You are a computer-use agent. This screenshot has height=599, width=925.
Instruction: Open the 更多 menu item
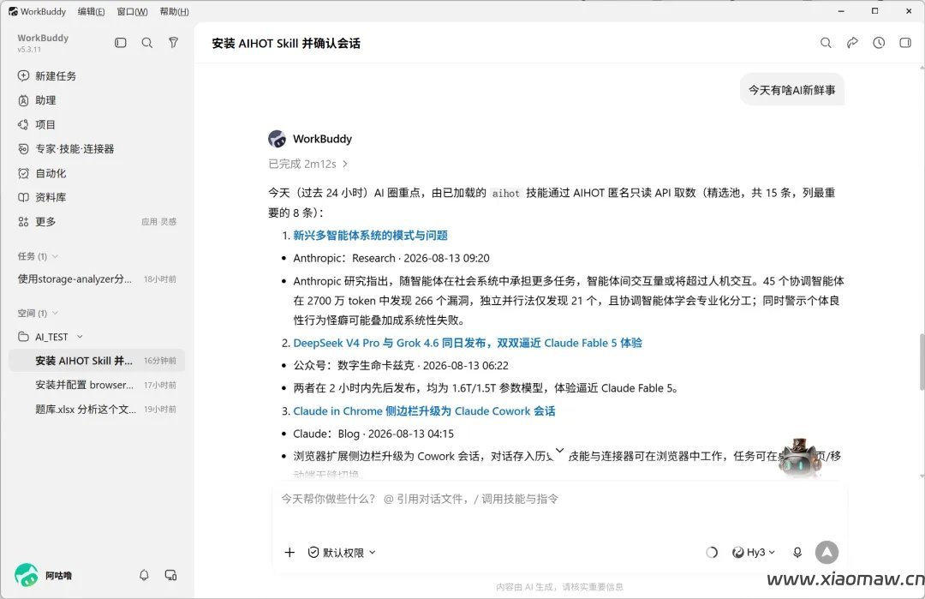click(37, 221)
